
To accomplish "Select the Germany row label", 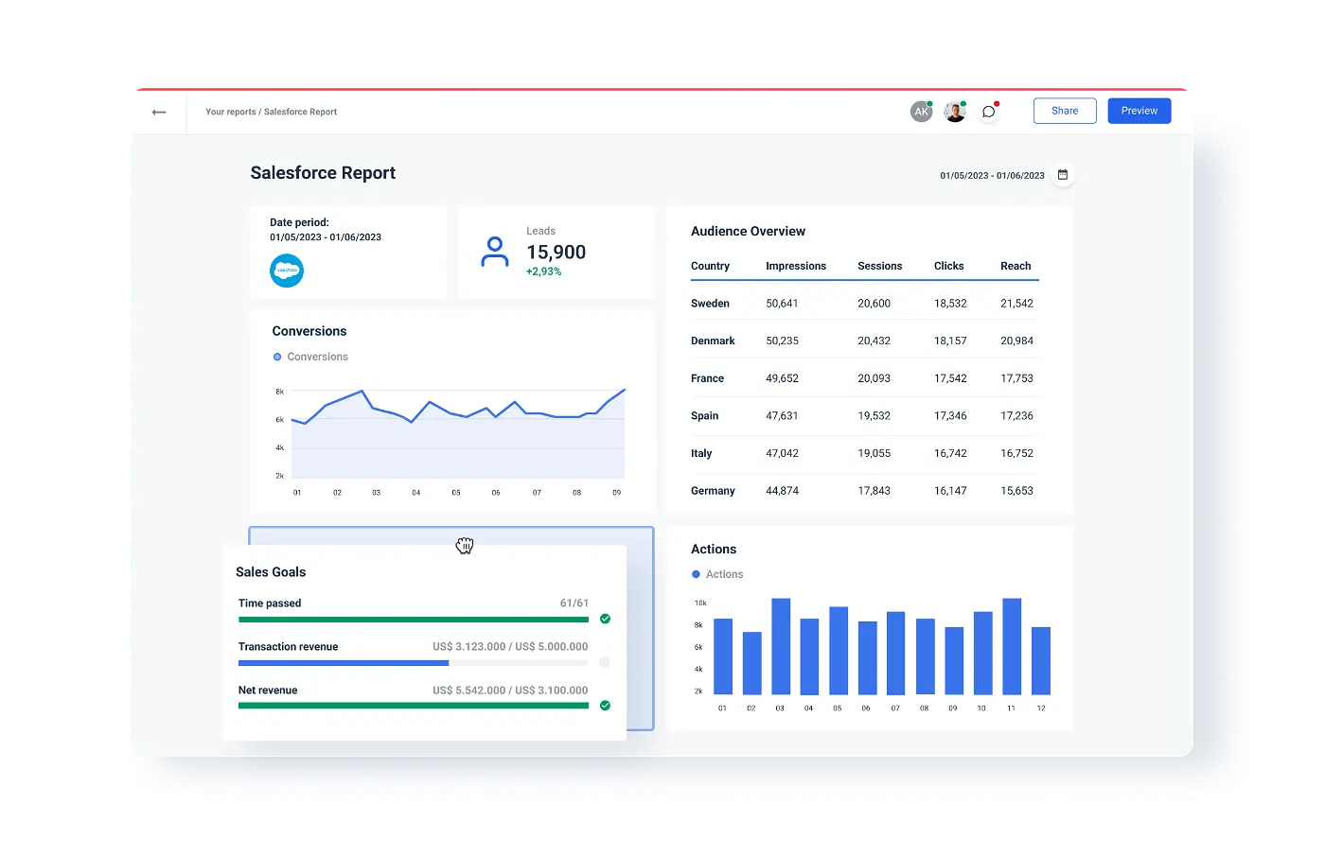I will pyautogui.click(x=713, y=491).
